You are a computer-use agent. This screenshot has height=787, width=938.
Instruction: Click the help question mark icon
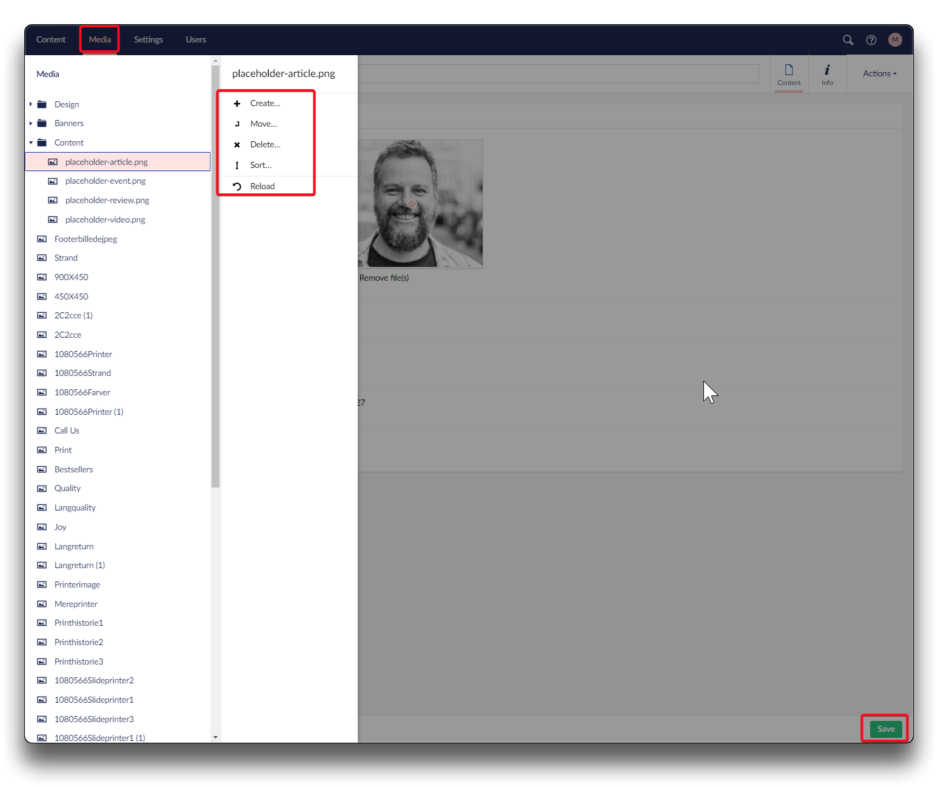pyautogui.click(x=871, y=40)
